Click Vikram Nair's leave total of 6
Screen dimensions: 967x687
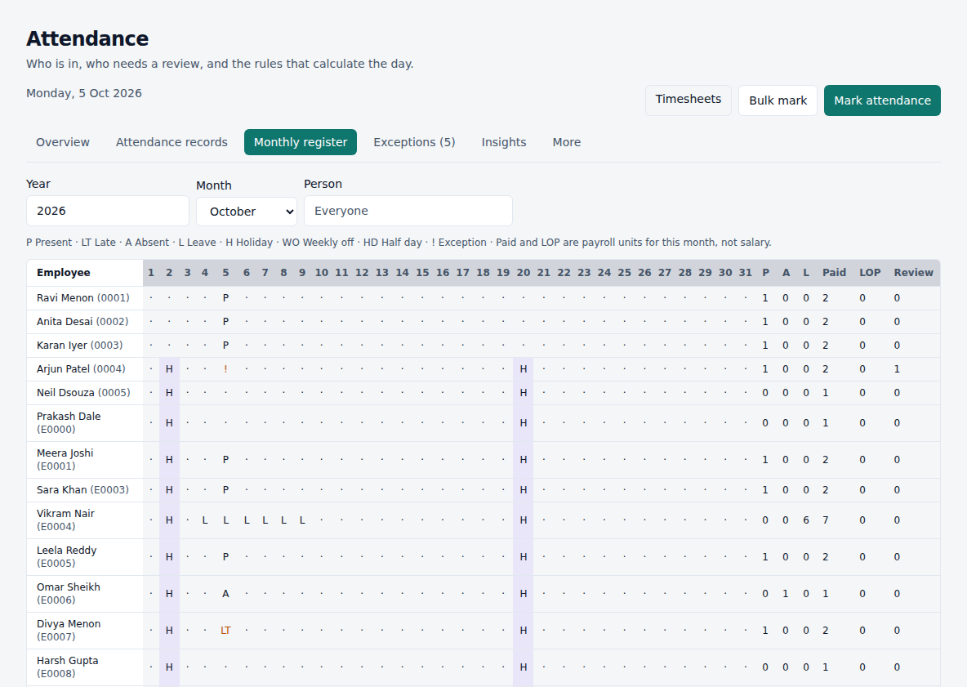tap(806, 520)
